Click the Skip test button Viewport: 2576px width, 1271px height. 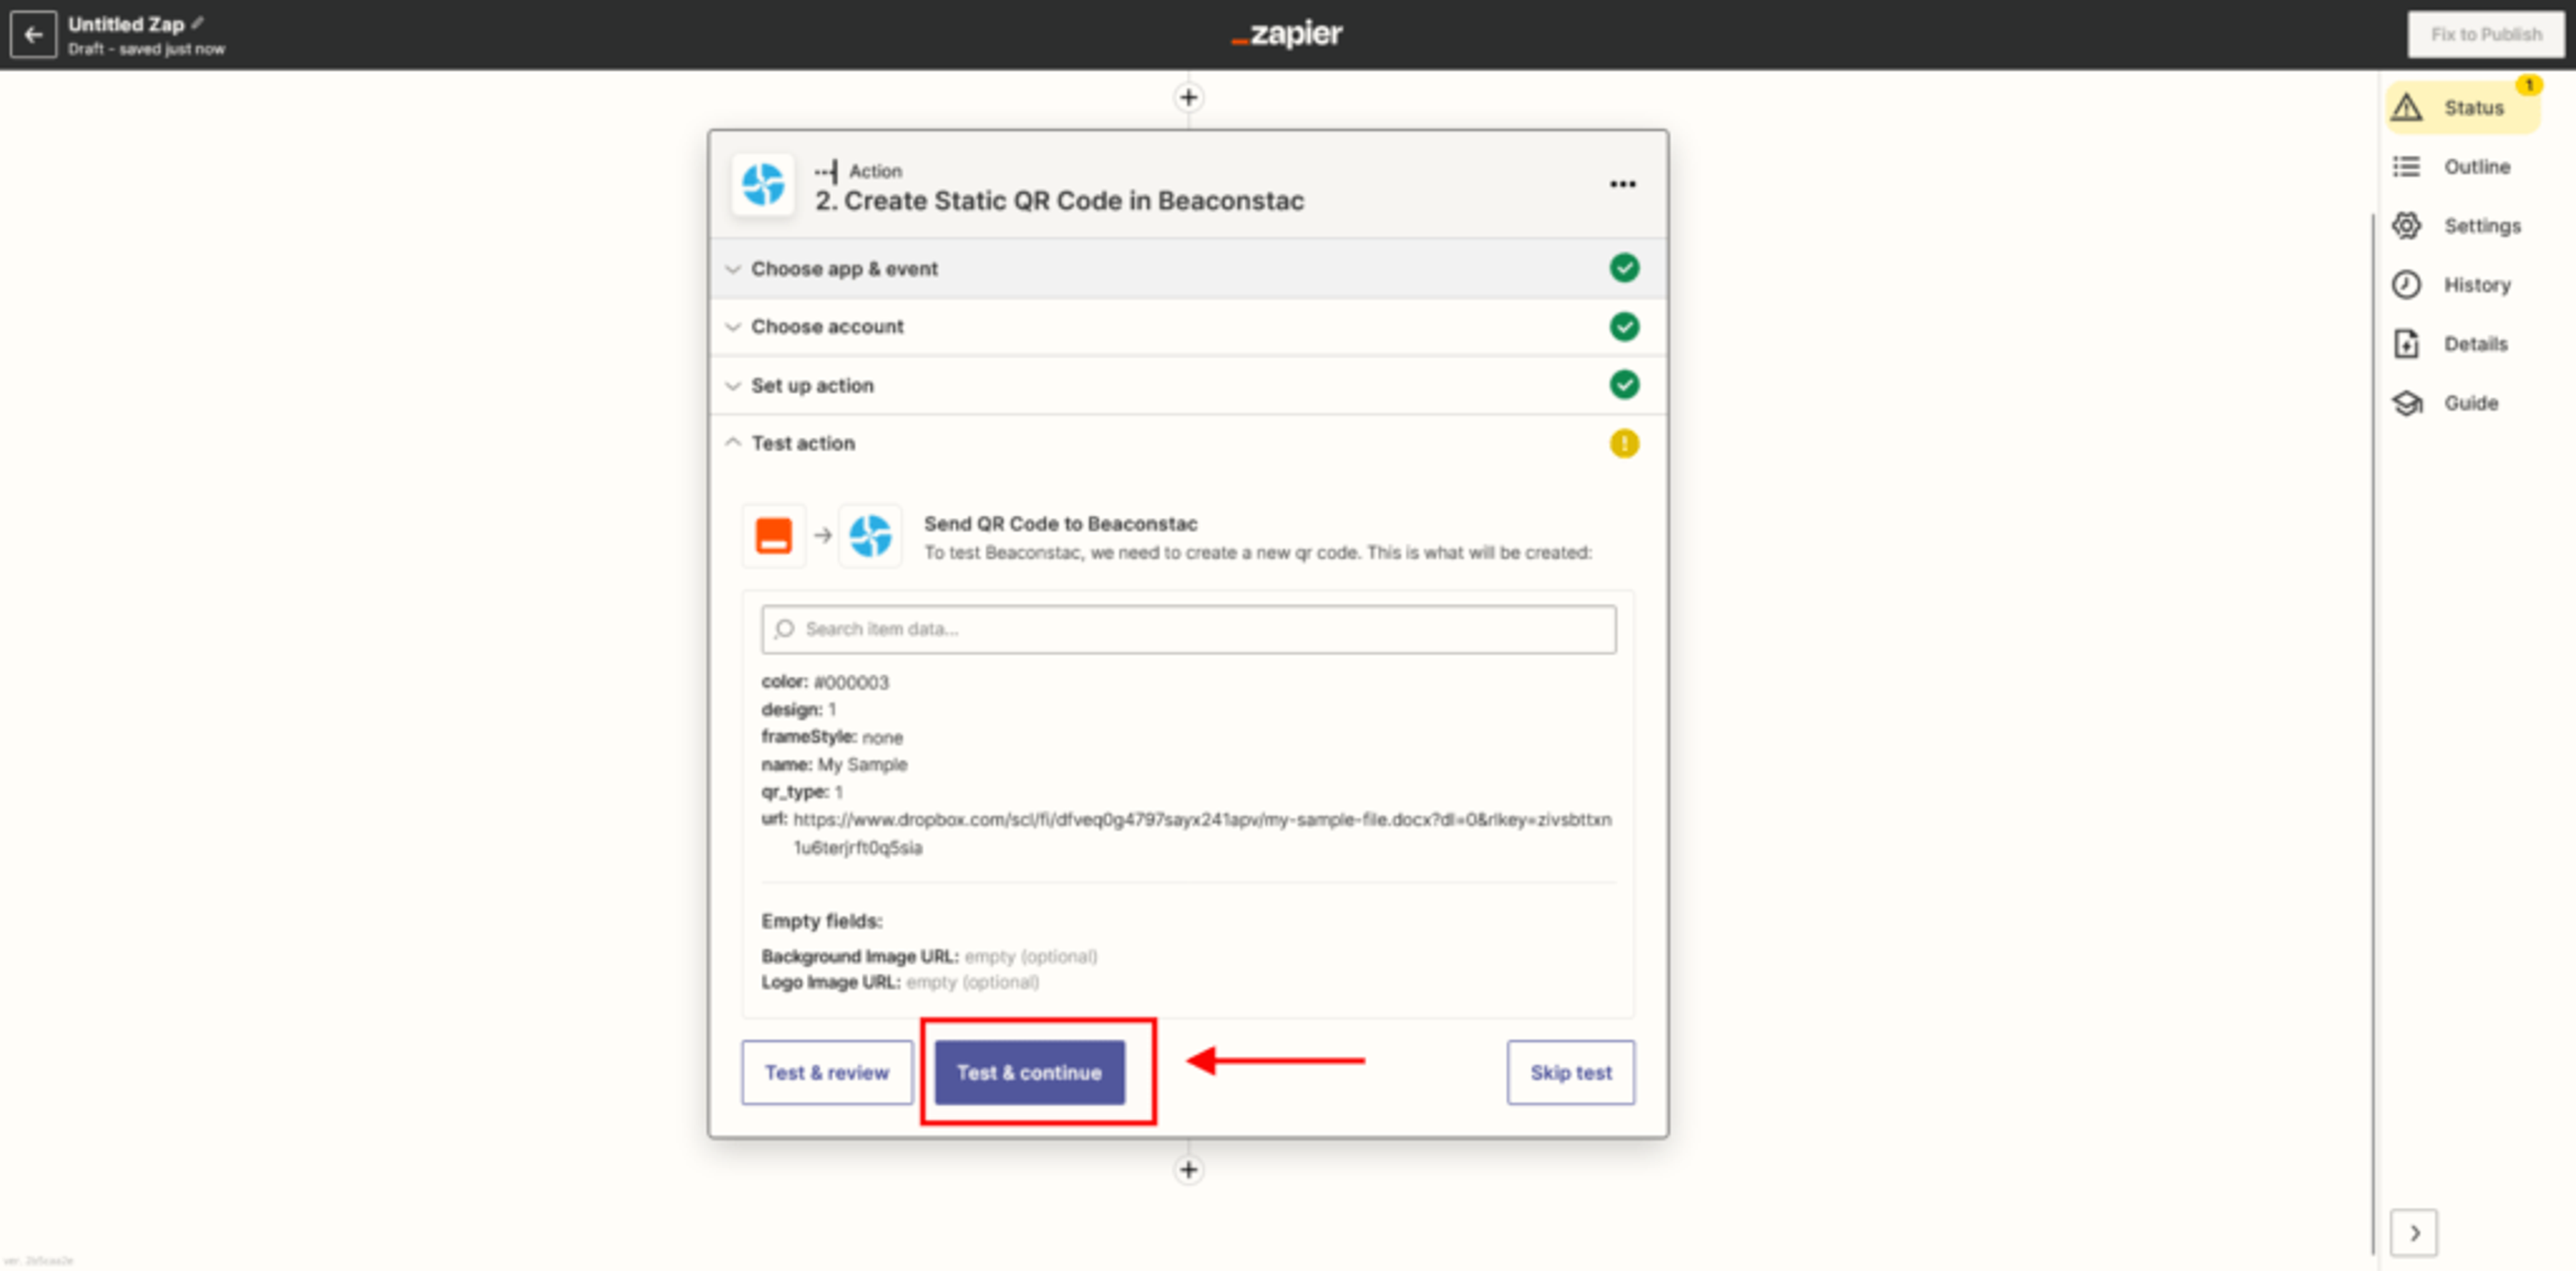pos(1570,1072)
